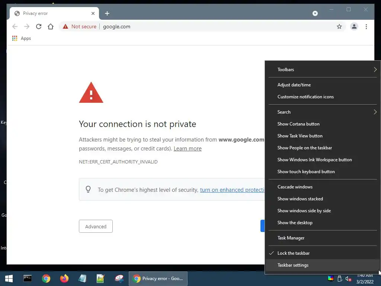381x286 pixels.
Task: Expand the Search submenu
Action: click(323, 112)
